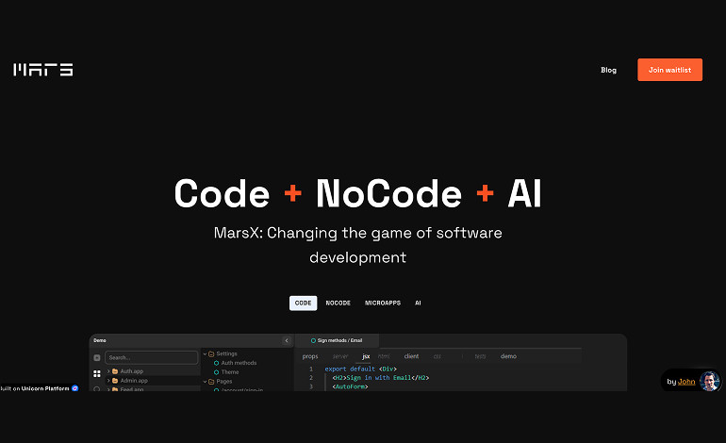Click the Admin.app folder icon
This screenshot has width=726, height=443.
115,381
